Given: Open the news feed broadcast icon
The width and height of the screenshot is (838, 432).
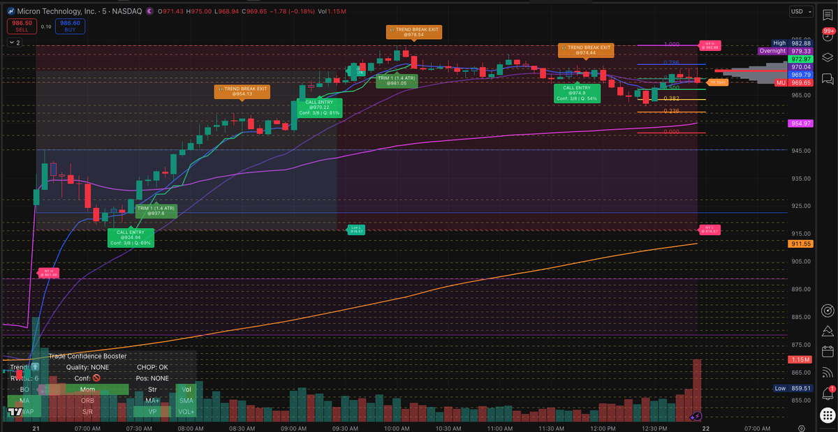Looking at the screenshot, I should pos(828,372).
